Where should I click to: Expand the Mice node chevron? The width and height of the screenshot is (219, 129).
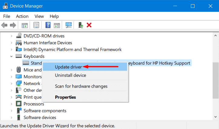pyautogui.click(x=11, y=70)
